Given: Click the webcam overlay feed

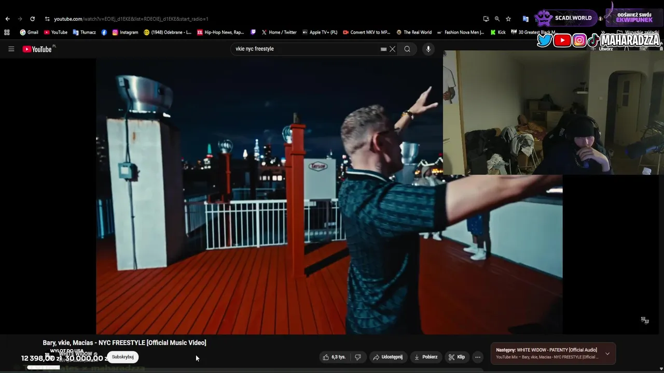Looking at the screenshot, I should click(x=554, y=112).
